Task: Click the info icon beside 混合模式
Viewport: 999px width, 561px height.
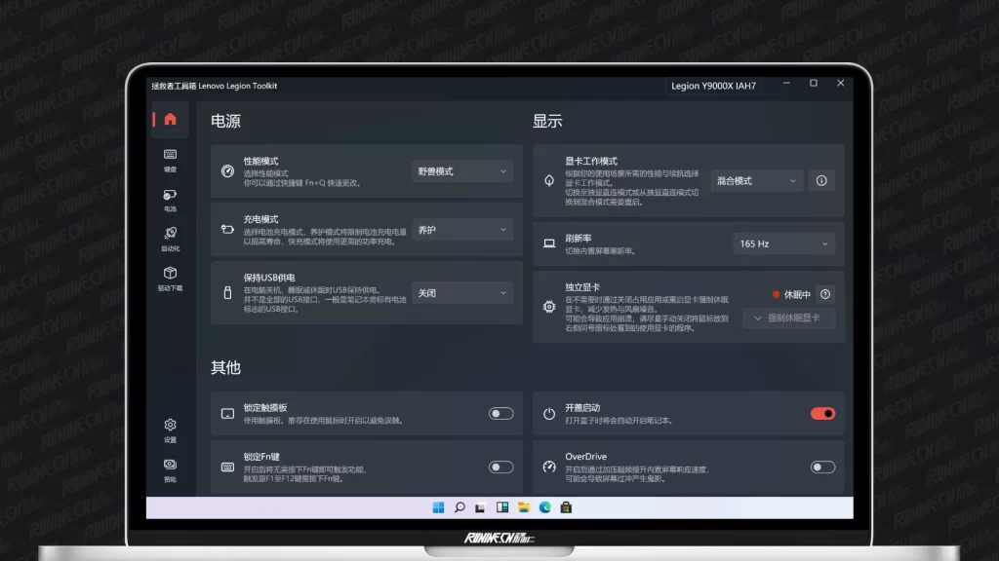Action: pyautogui.click(x=821, y=181)
